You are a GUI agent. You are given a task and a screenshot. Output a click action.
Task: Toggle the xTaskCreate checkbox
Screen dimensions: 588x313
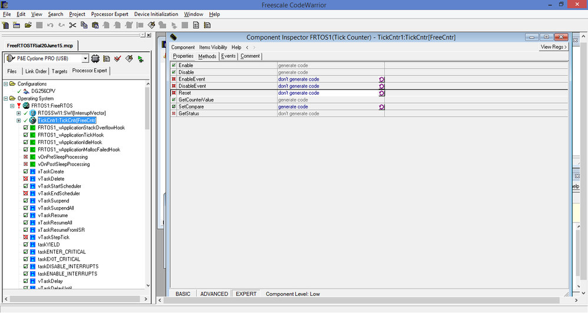point(25,171)
